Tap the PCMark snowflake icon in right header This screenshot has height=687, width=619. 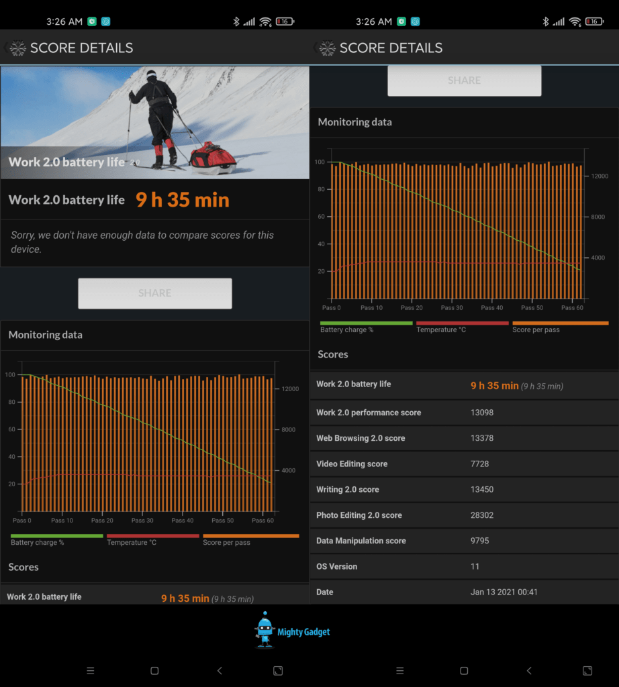(x=327, y=48)
